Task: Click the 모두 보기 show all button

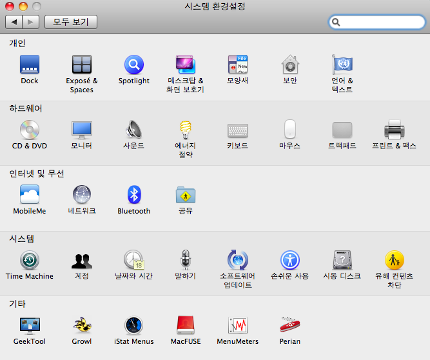Action: (x=71, y=22)
